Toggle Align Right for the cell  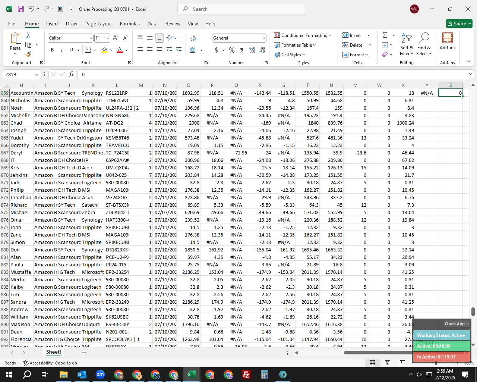tap(159, 50)
